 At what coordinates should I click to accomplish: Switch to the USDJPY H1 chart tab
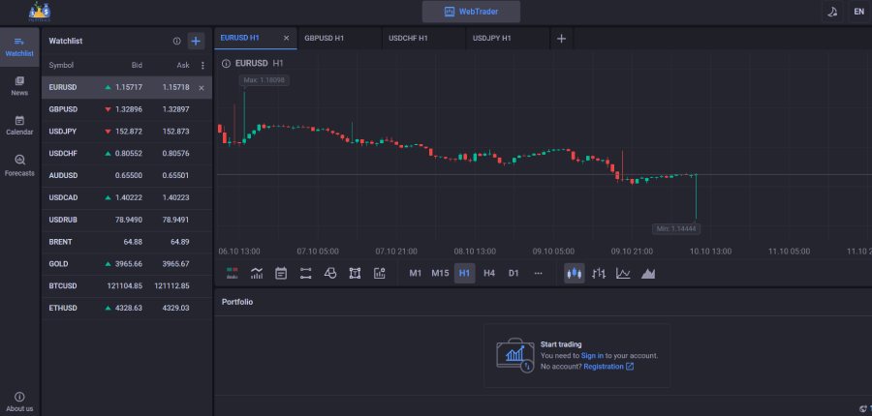(x=491, y=38)
